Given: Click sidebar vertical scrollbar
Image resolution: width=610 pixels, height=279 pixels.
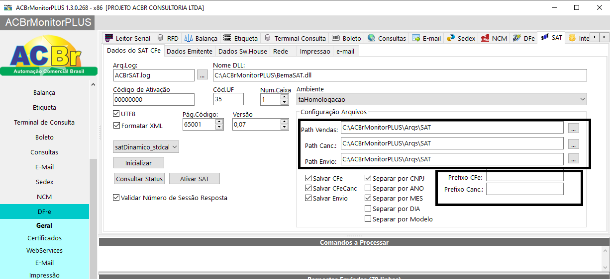Looking at the screenshot, I should point(93,218).
